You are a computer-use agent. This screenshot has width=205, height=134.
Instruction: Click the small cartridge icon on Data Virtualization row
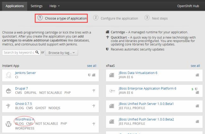pos(197,75)
